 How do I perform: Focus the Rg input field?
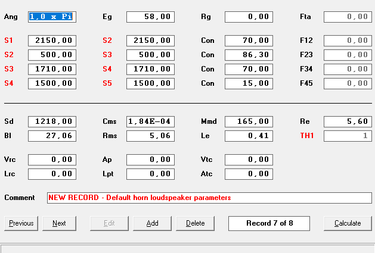[x=249, y=17]
